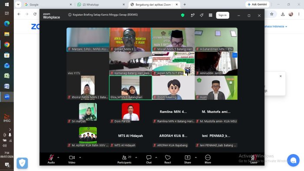Expand the hidden system tray icons
This screenshot has width=304, height=171.
[x=10, y=129]
